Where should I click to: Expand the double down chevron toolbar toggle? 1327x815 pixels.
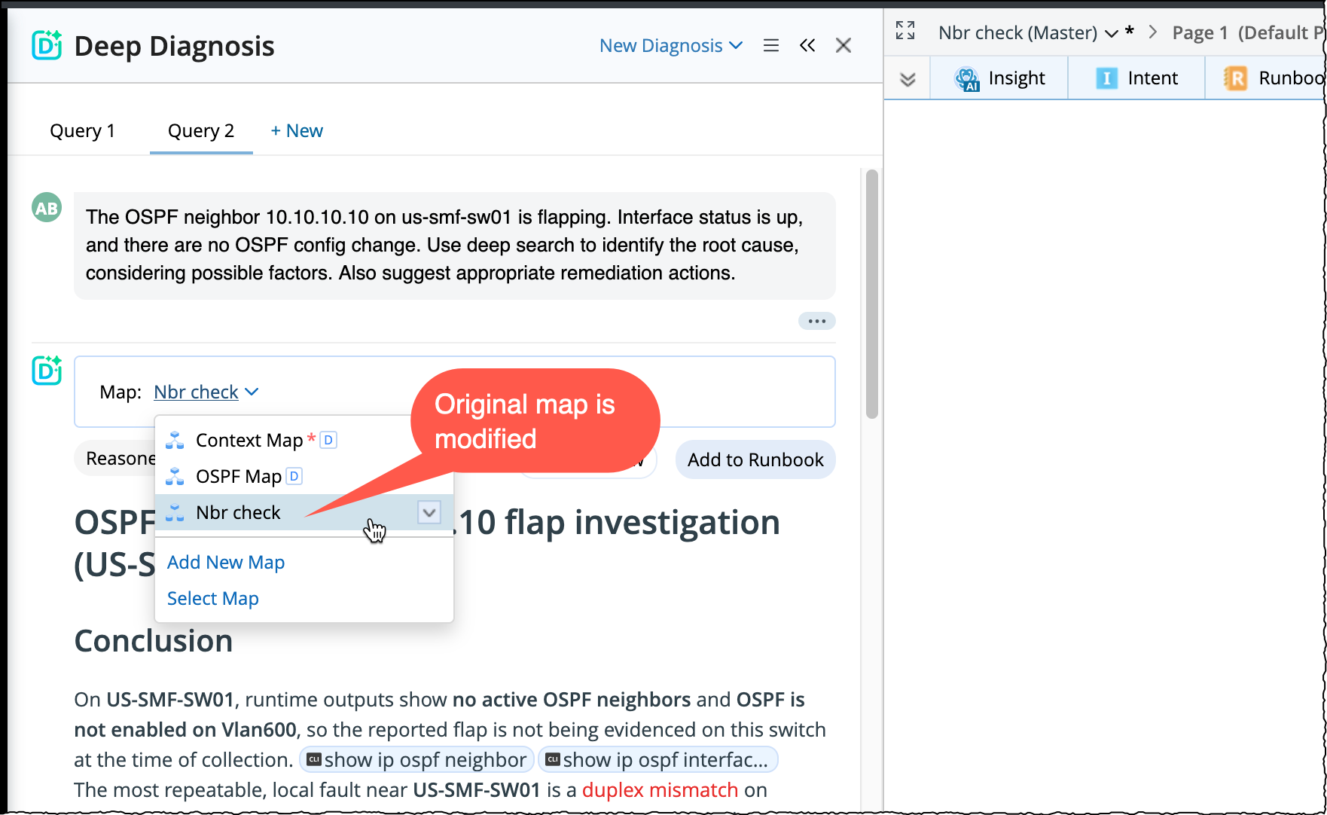908,79
